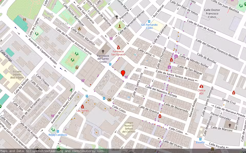Viewport: 246px width, 153px height.
Task: Click the speed camera icon on Calle Colón
Action: [109, 100]
